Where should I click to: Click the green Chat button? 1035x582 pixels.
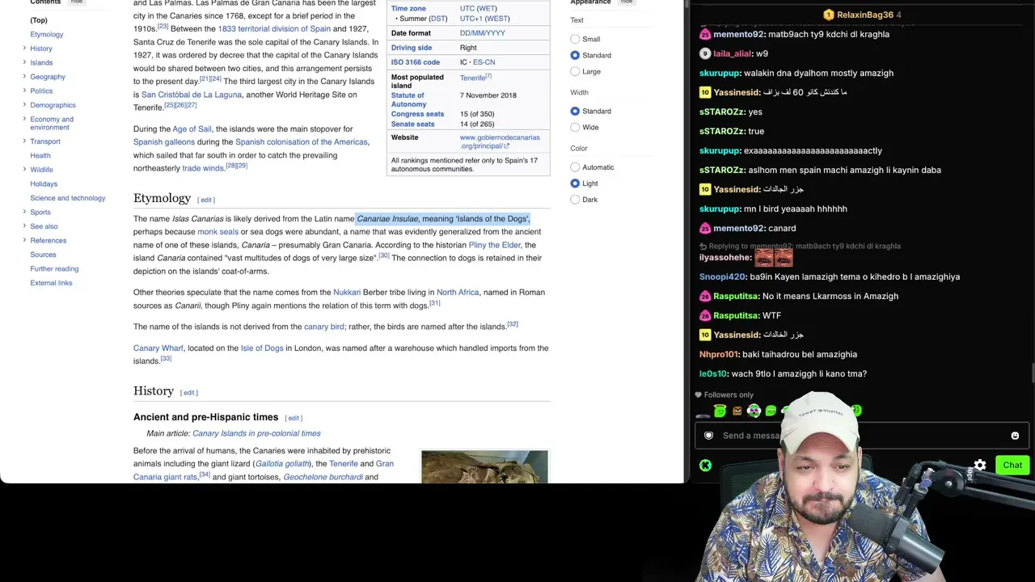click(x=1012, y=465)
